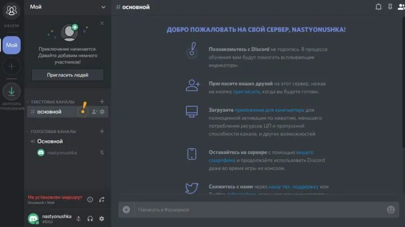405x227 pixels.
Task: Click the nastyonushka user avatar
Action: [33, 218]
